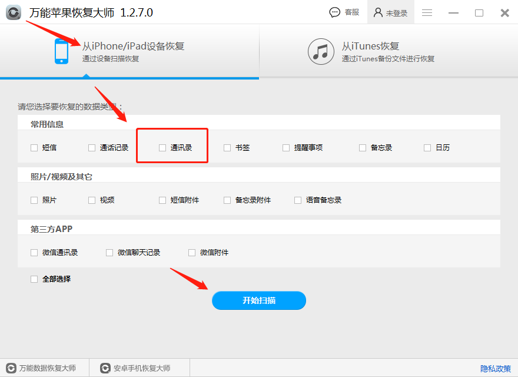518x377 pixels.
Task: Check the 备忘录附件 checkbox
Action: [227, 200]
